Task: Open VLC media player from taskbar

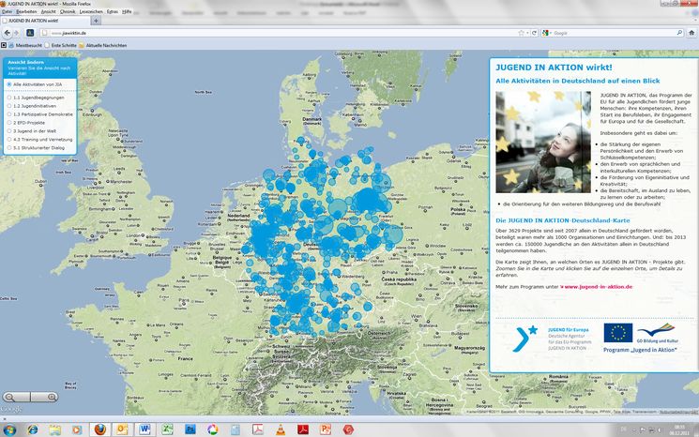Action: pos(281,429)
